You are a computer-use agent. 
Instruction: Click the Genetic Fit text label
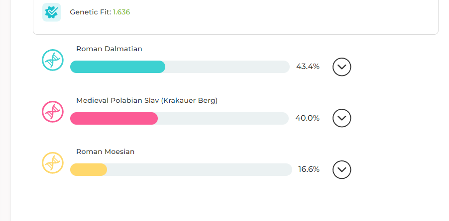tap(91, 12)
